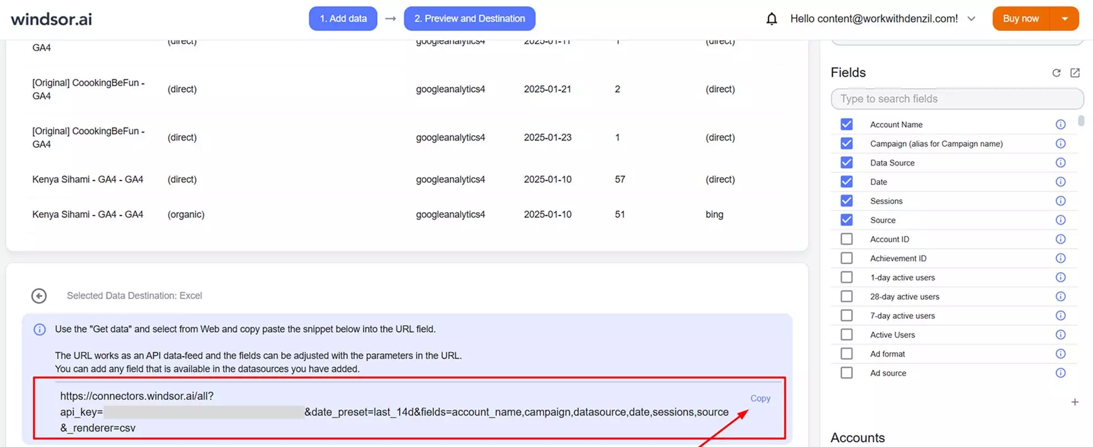Go to step 1. Add data
This screenshot has height=447, width=1093.
[343, 19]
